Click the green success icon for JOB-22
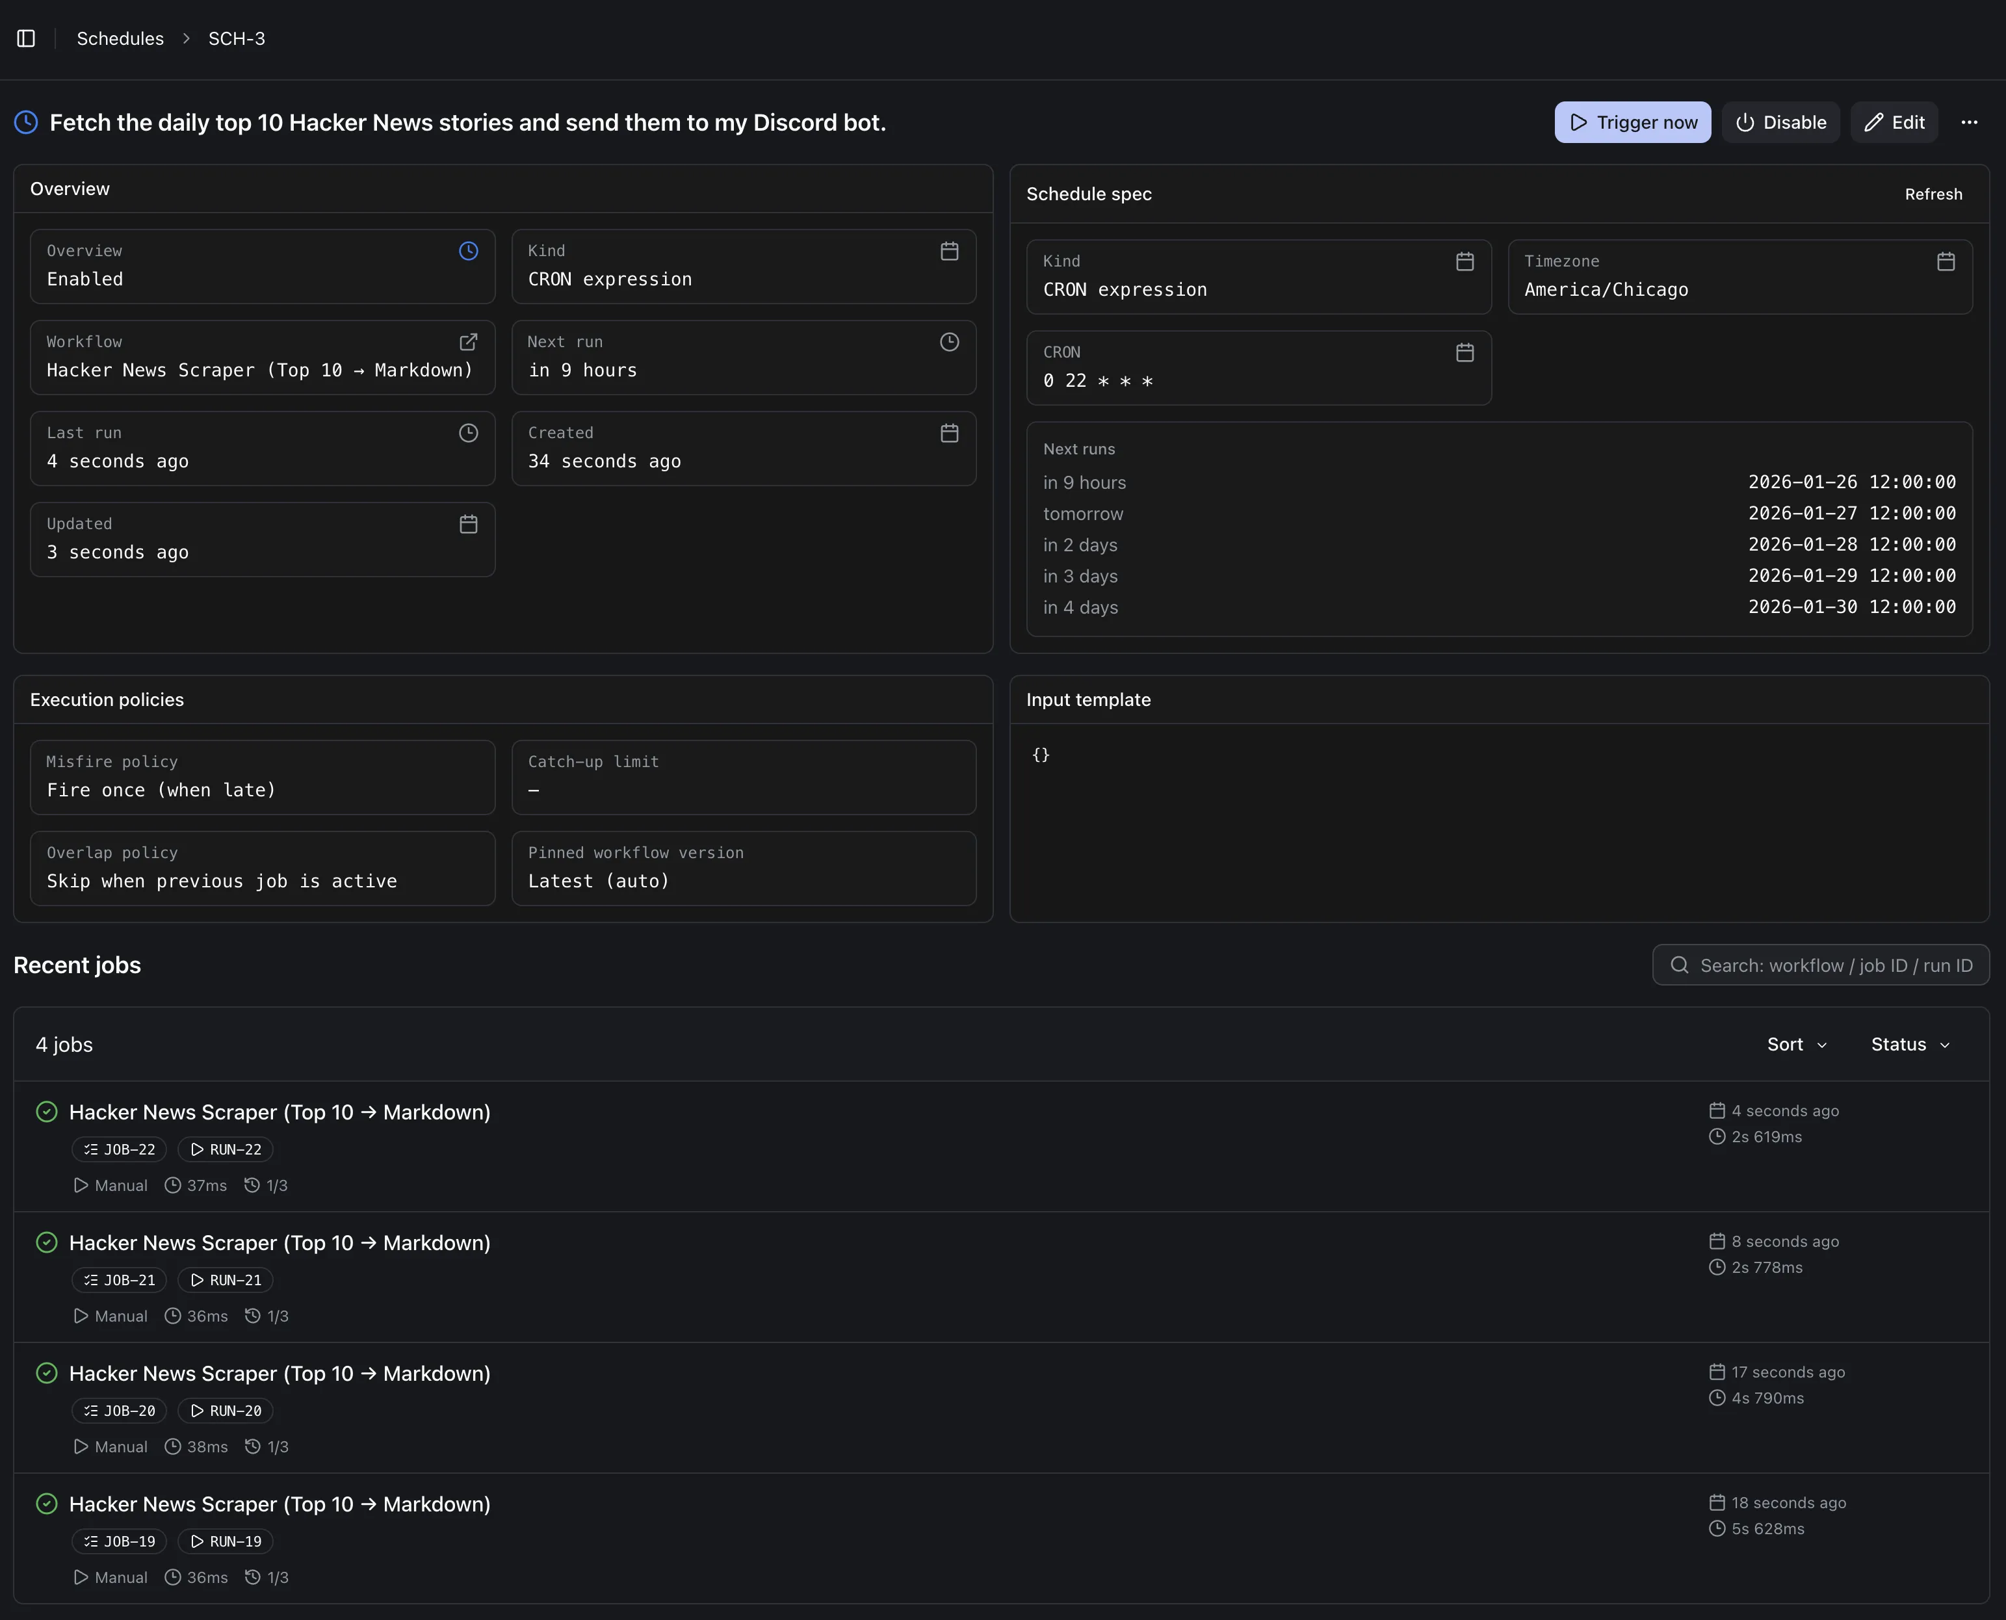This screenshot has height=1620, width=2006. click(47, 1112)
